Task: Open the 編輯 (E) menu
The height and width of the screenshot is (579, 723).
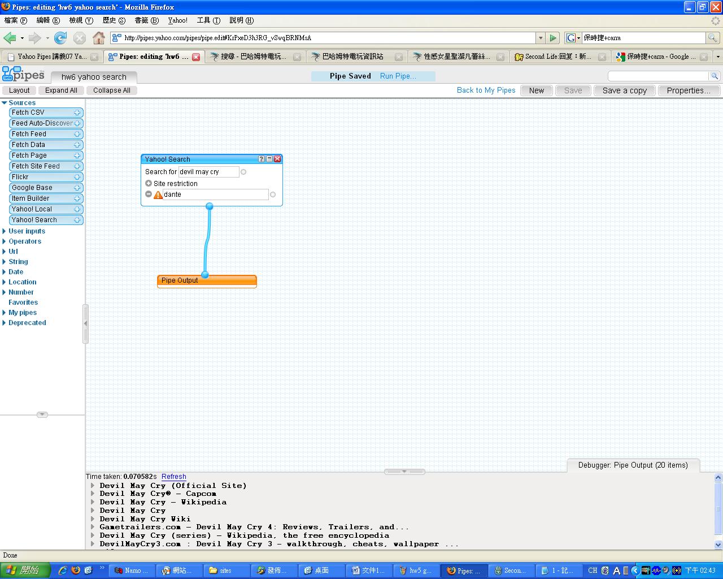Action: point(48,20)
